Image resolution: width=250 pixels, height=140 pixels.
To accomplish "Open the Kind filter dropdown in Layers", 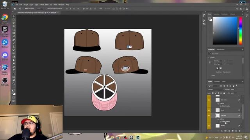I will pos(213,86).
